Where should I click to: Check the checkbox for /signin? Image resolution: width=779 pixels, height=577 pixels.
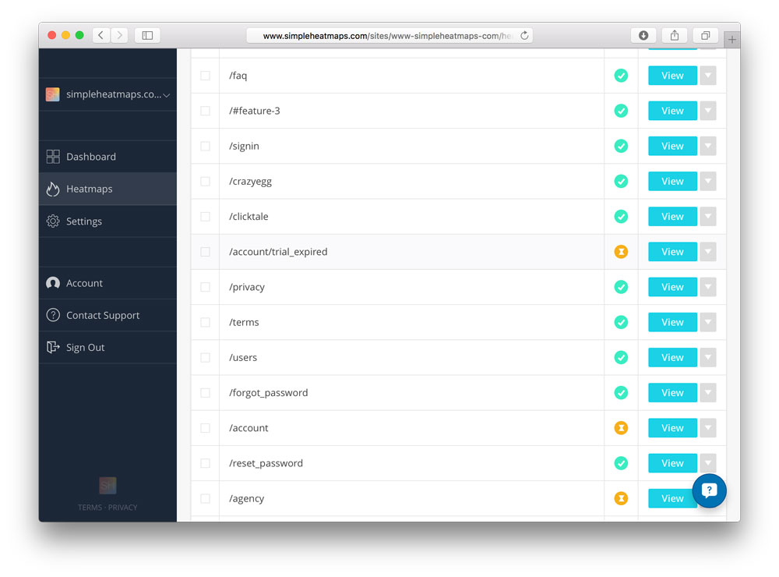click(x=205, y=147)
